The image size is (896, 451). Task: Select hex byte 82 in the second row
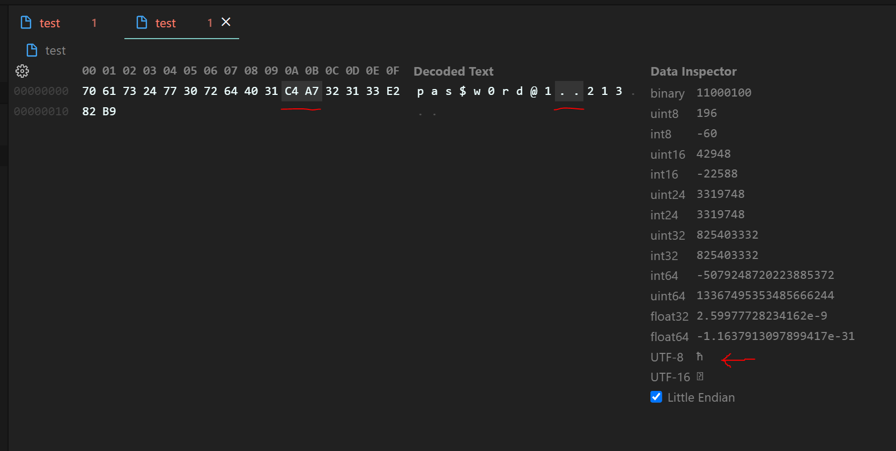coord(89,112)
